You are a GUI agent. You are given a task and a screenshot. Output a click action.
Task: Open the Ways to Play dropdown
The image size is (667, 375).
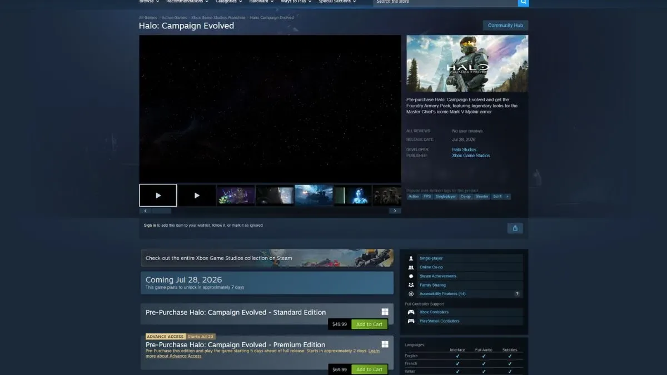296,2
